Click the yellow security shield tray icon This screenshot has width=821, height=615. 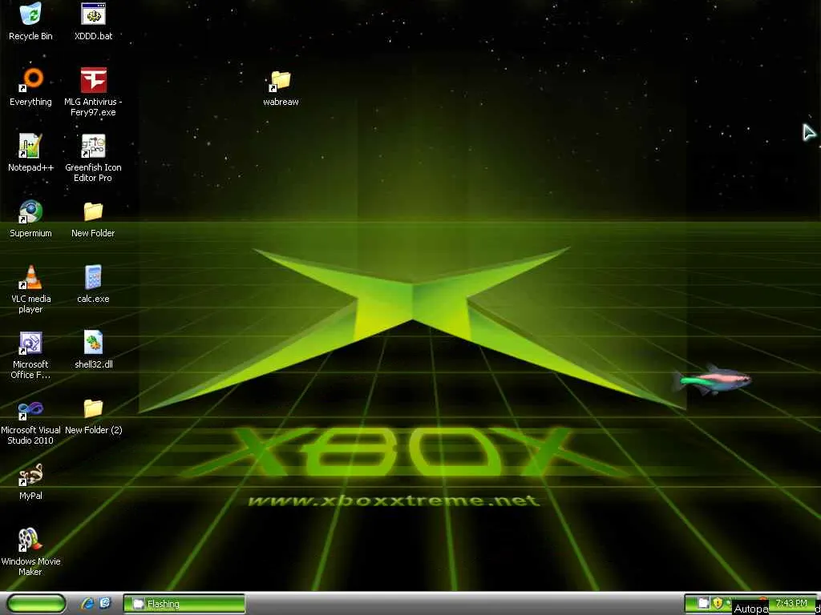pyautogui.click(x=718, y=603)
